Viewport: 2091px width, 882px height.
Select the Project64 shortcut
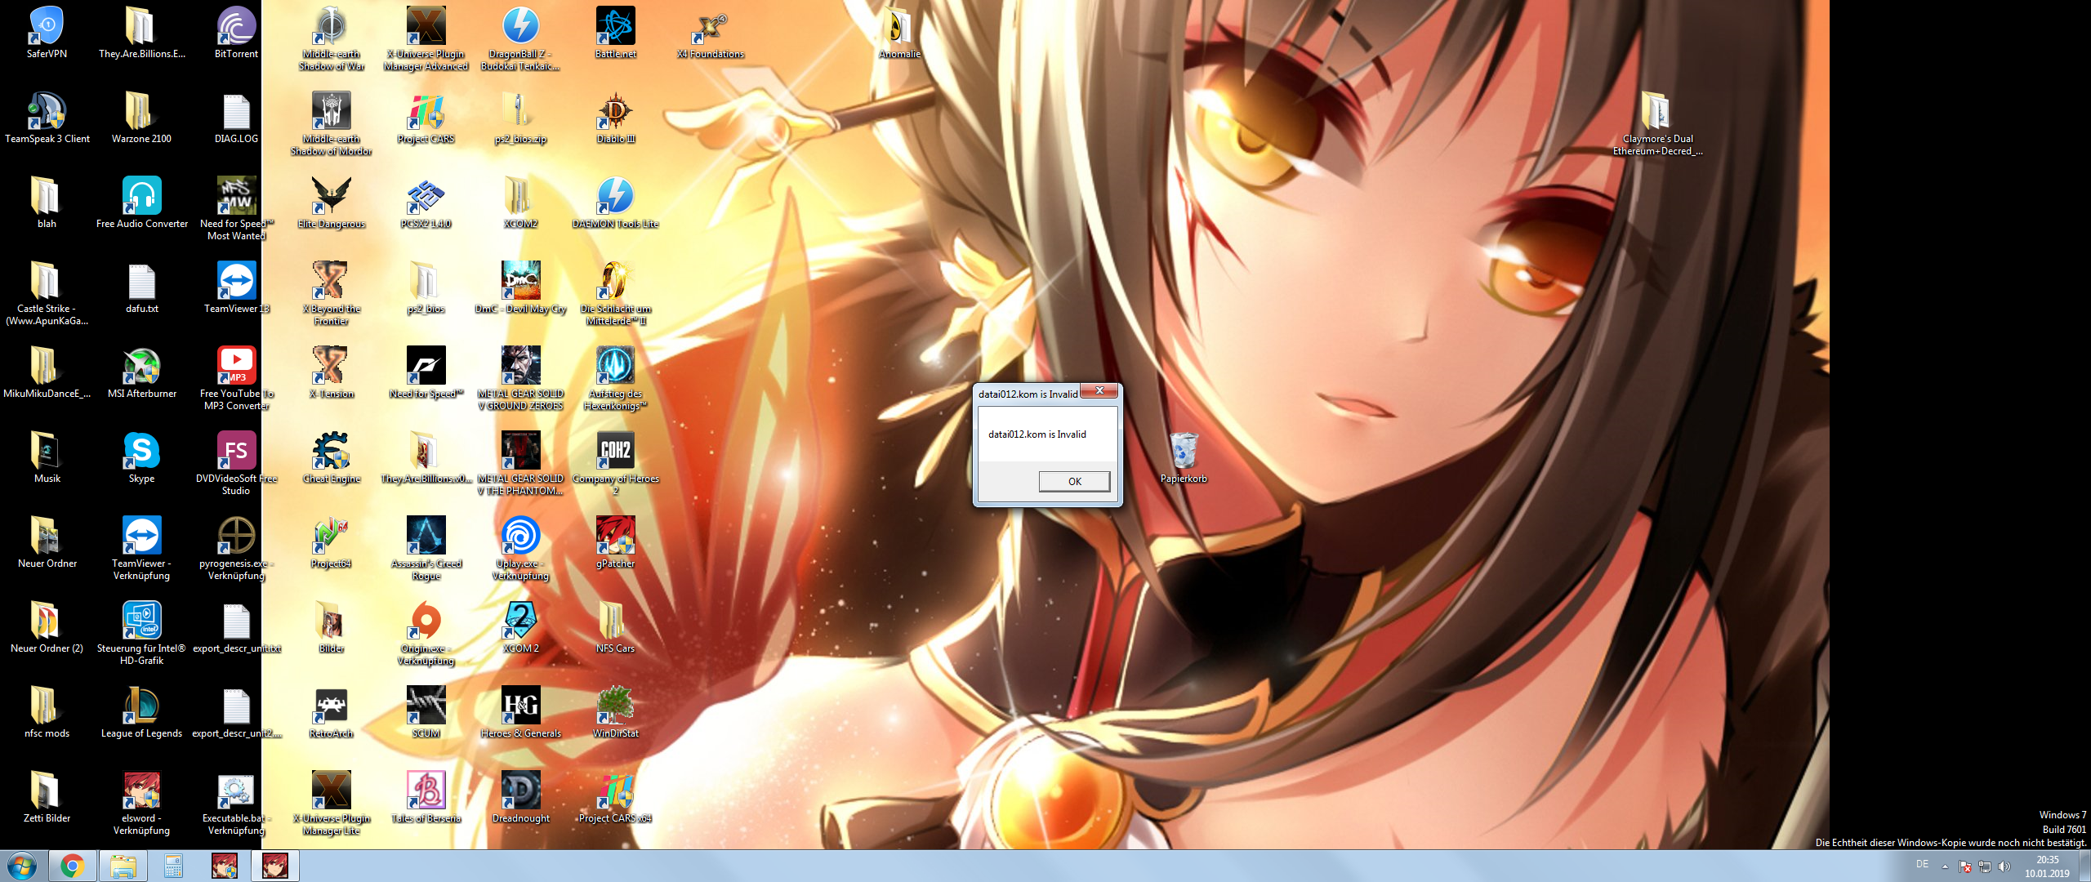click(x=331, y=542)
